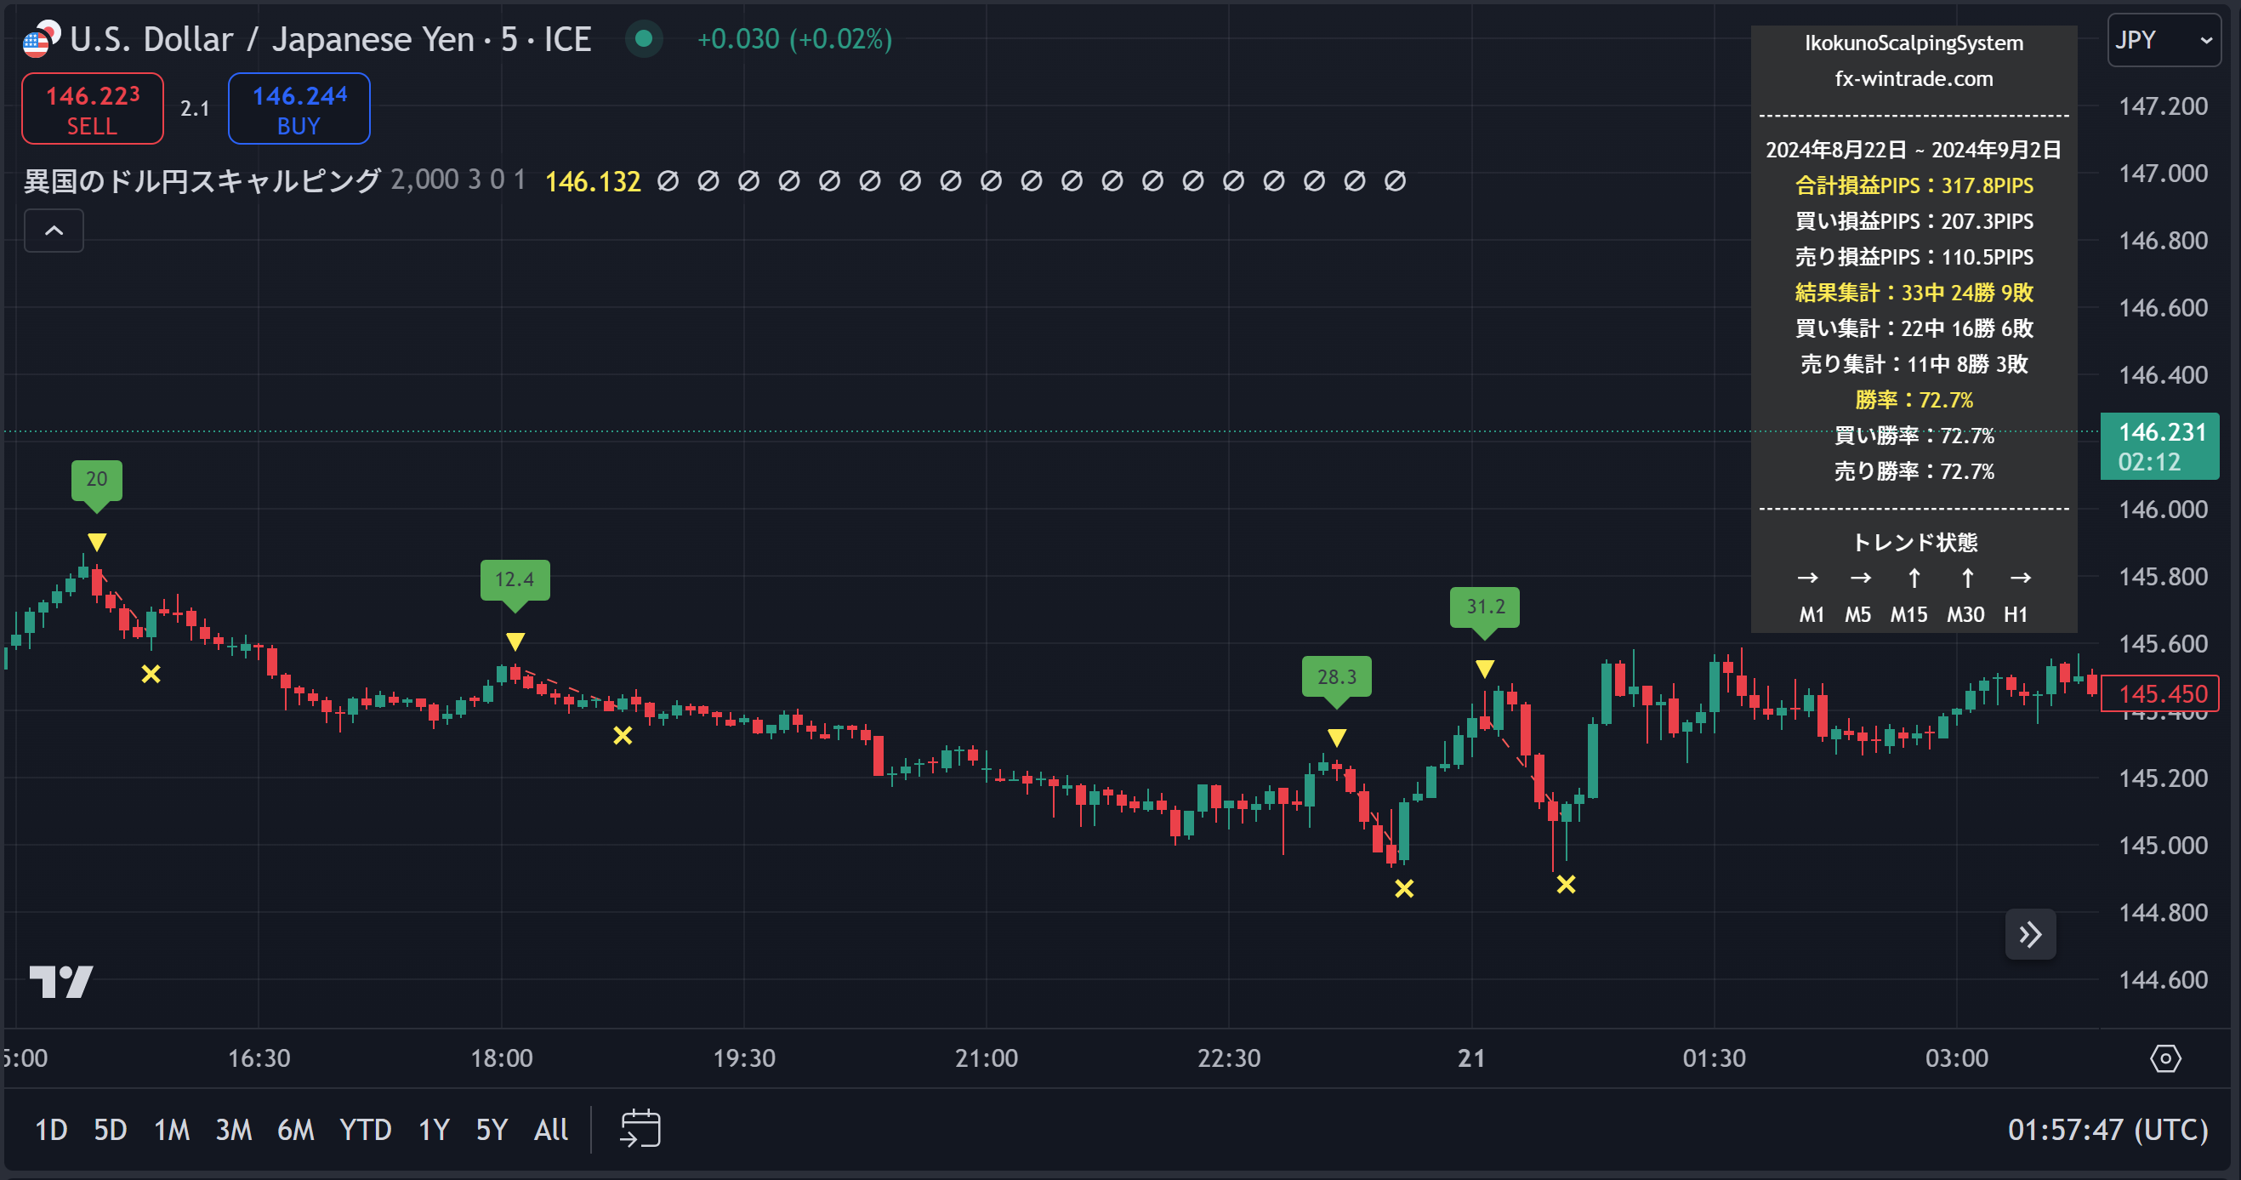Click the red 145.450 price line label
This screenshot has width=2241, height=1180.
pos(2160,693)
